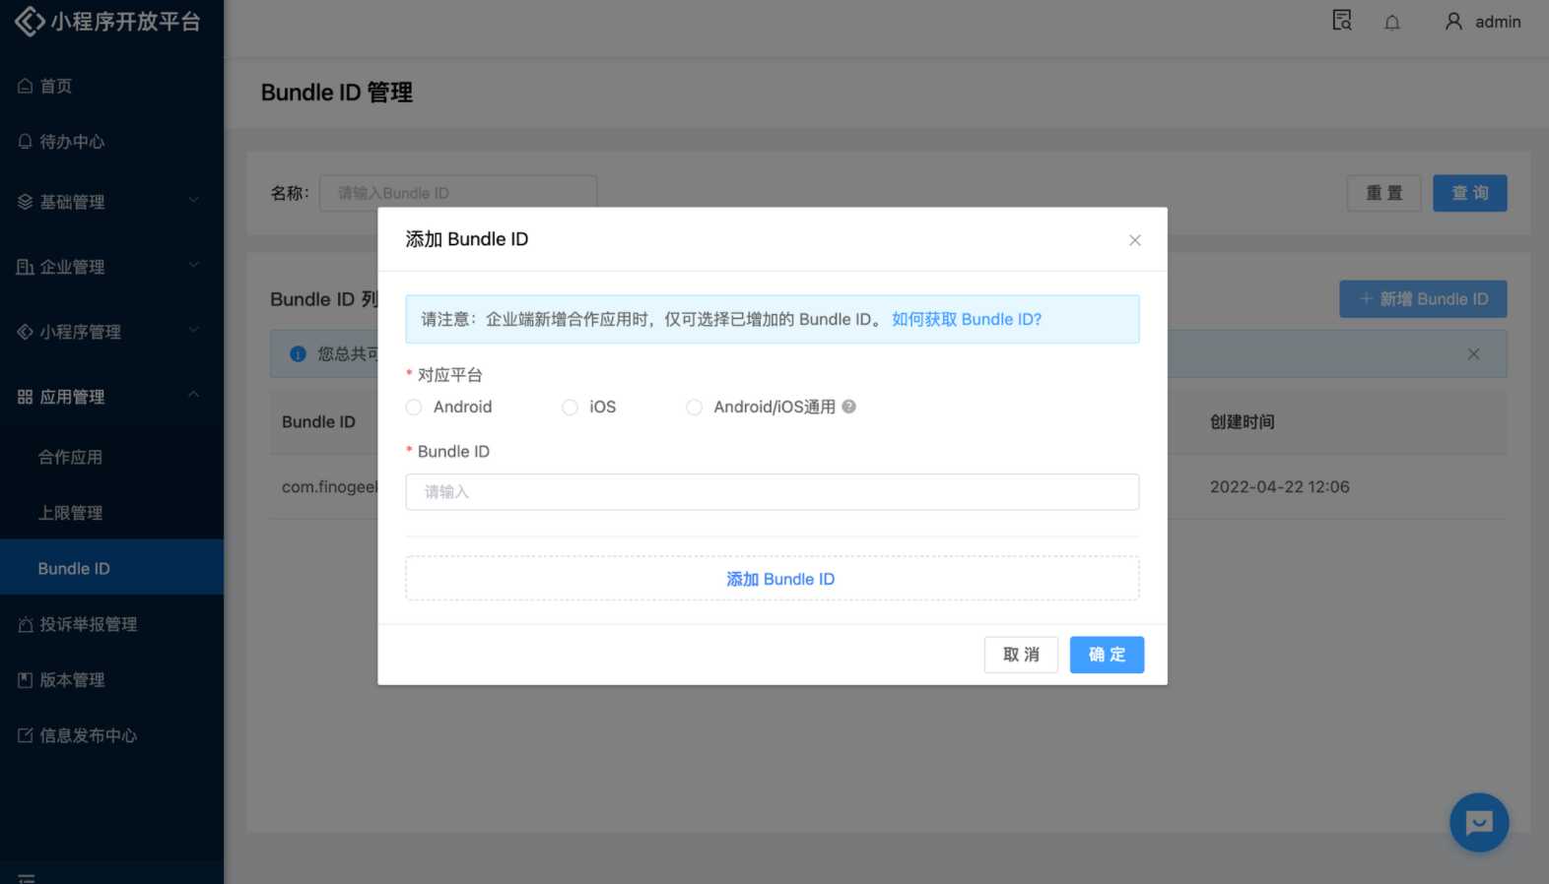Open the 如何获取 Bundle ID? link
1549x884 pixels.
(x=967, y=320)
